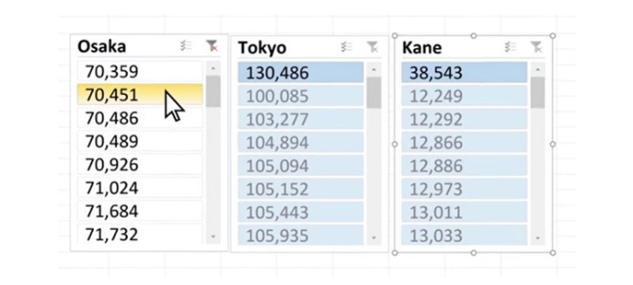Select the 70,451 Osaka item
This screenshot has height=285, width=633.
point(140,95)
